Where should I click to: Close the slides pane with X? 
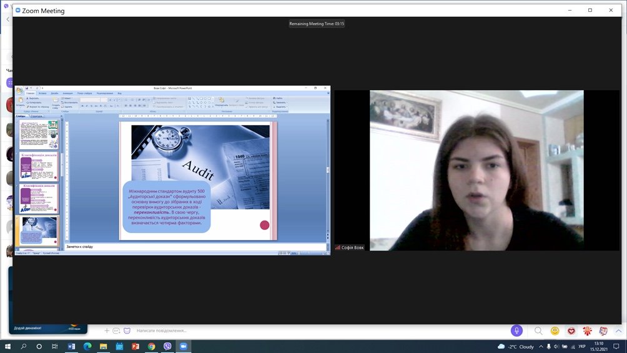tap(61, 116)
